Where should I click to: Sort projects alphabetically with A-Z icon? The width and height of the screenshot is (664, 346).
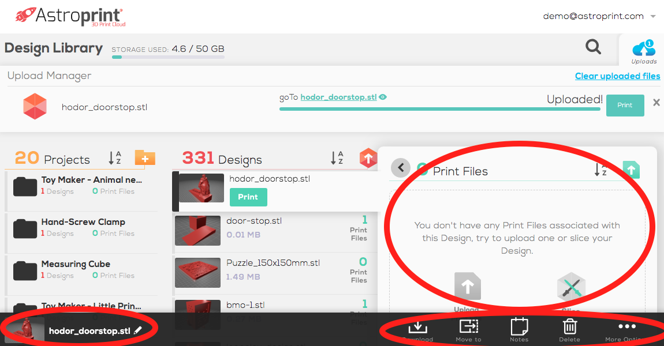coord(114,157)
